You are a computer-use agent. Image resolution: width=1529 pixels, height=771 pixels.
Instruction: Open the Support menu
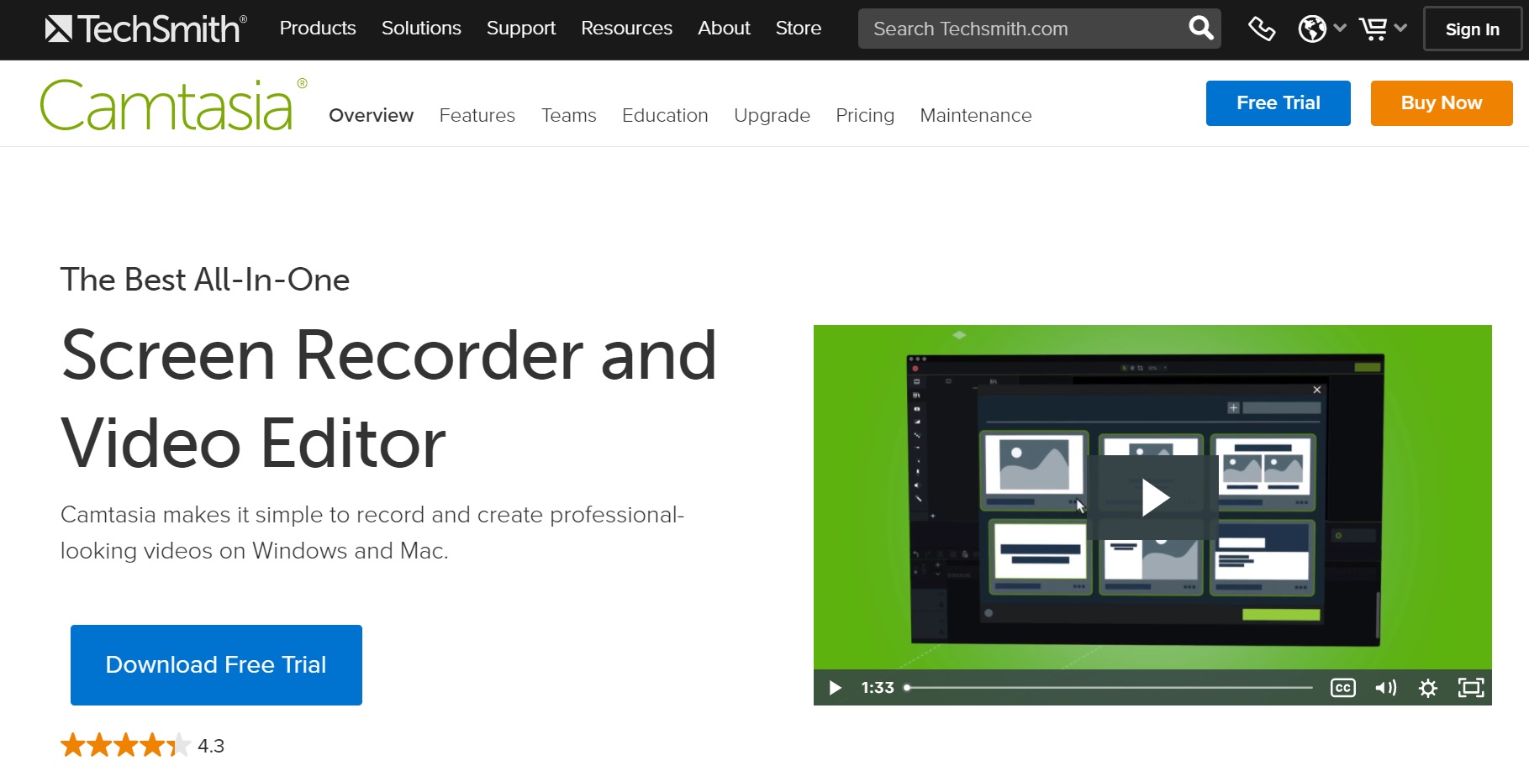(x=521, y=29)
